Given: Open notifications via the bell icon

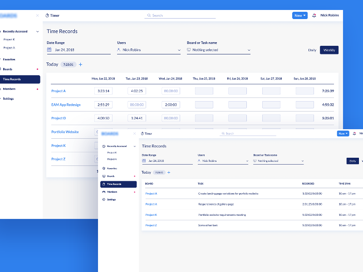Looking at the screenshot, I should 313,15.
